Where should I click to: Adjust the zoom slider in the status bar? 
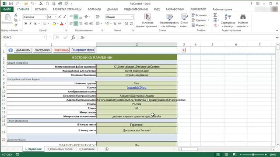tap(253, 154)
